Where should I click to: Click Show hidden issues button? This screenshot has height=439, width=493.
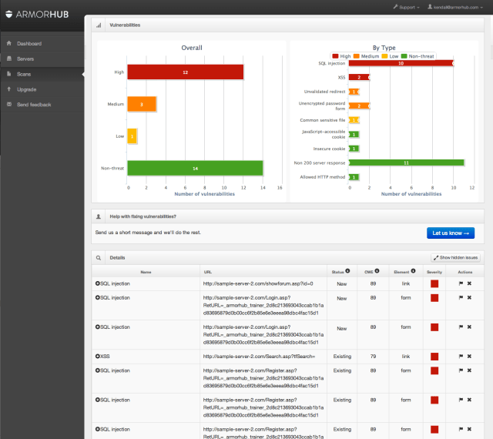pyautogui.click(x=456, y=257)
